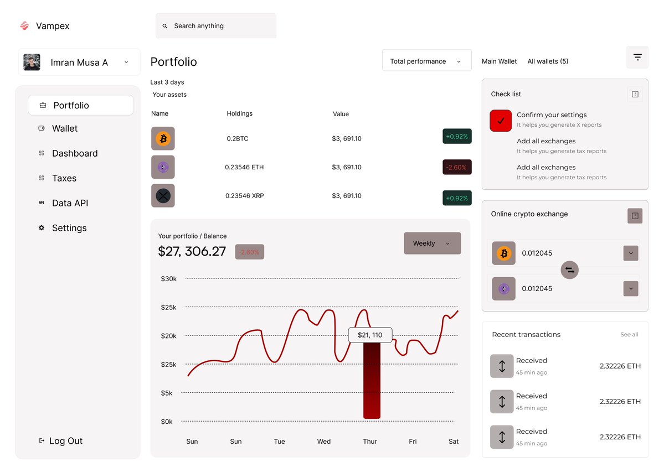This screenshot has height=472, width=664.
Task: Open All wallets (5) view
Action: (x=547, y=61)
